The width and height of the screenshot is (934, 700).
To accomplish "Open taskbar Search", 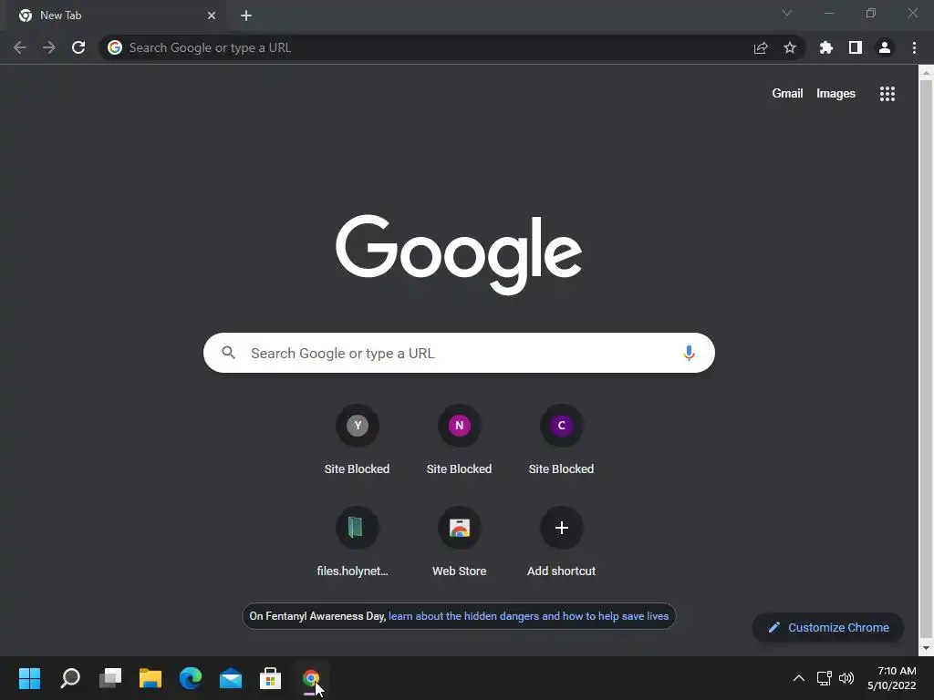I will click(70, 678).
